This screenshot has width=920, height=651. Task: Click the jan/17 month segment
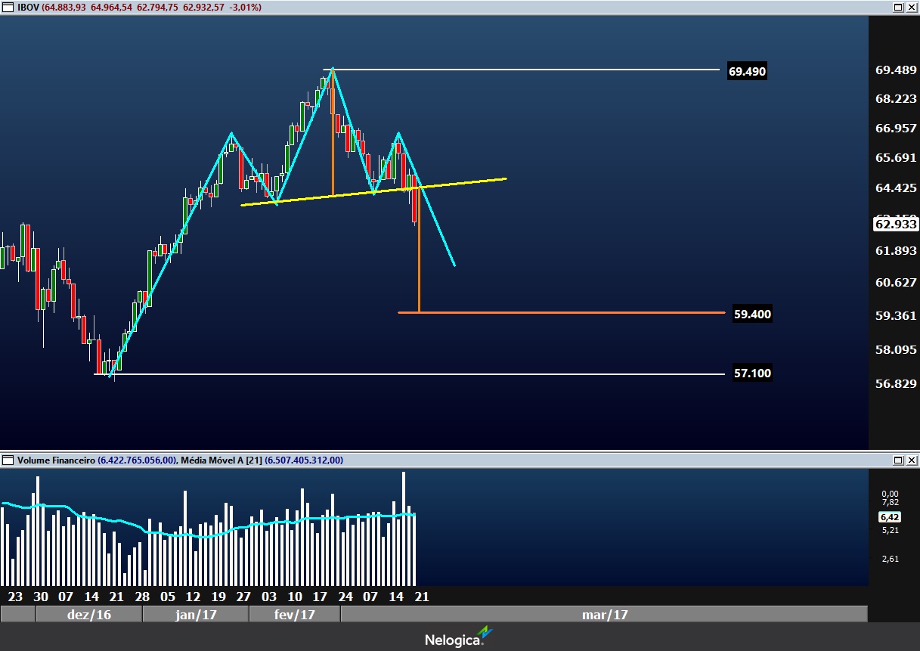point(196,615)
